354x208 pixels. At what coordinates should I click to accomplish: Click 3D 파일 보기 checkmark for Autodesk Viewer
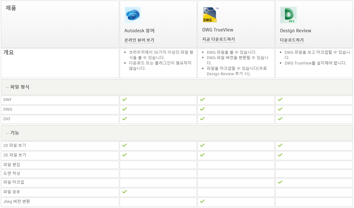pos(124,155)
